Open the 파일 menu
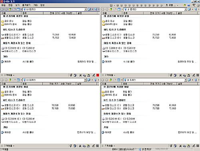 click(x=4, y=5)
